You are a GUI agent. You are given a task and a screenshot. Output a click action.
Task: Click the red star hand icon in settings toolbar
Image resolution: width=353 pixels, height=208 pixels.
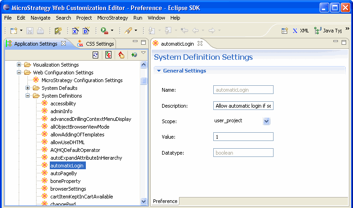(x=121, y=55)
